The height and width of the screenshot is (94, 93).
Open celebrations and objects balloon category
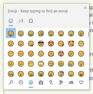[x=51, y=82]
